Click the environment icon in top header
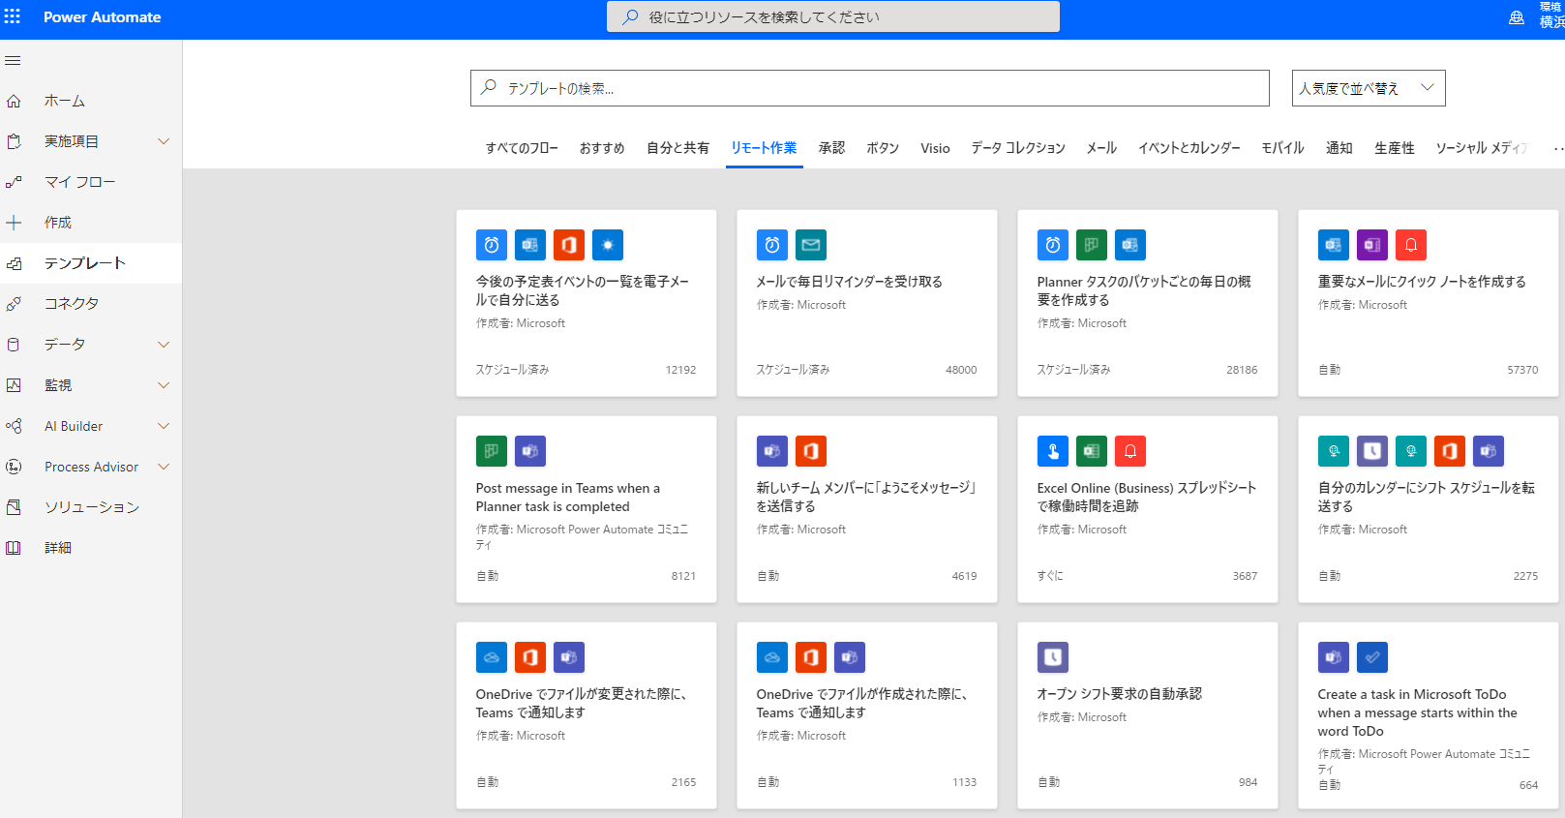Image resolution: width=1565 pixels, height=818 pixels. point(1517,17)
